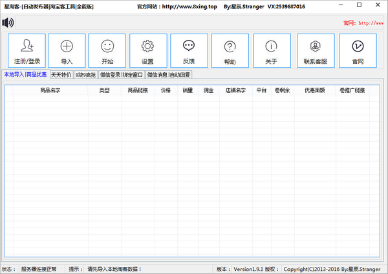Switch to the 天天特价 tab
This screenshot has height=274, width=388.
coord(61,75)
